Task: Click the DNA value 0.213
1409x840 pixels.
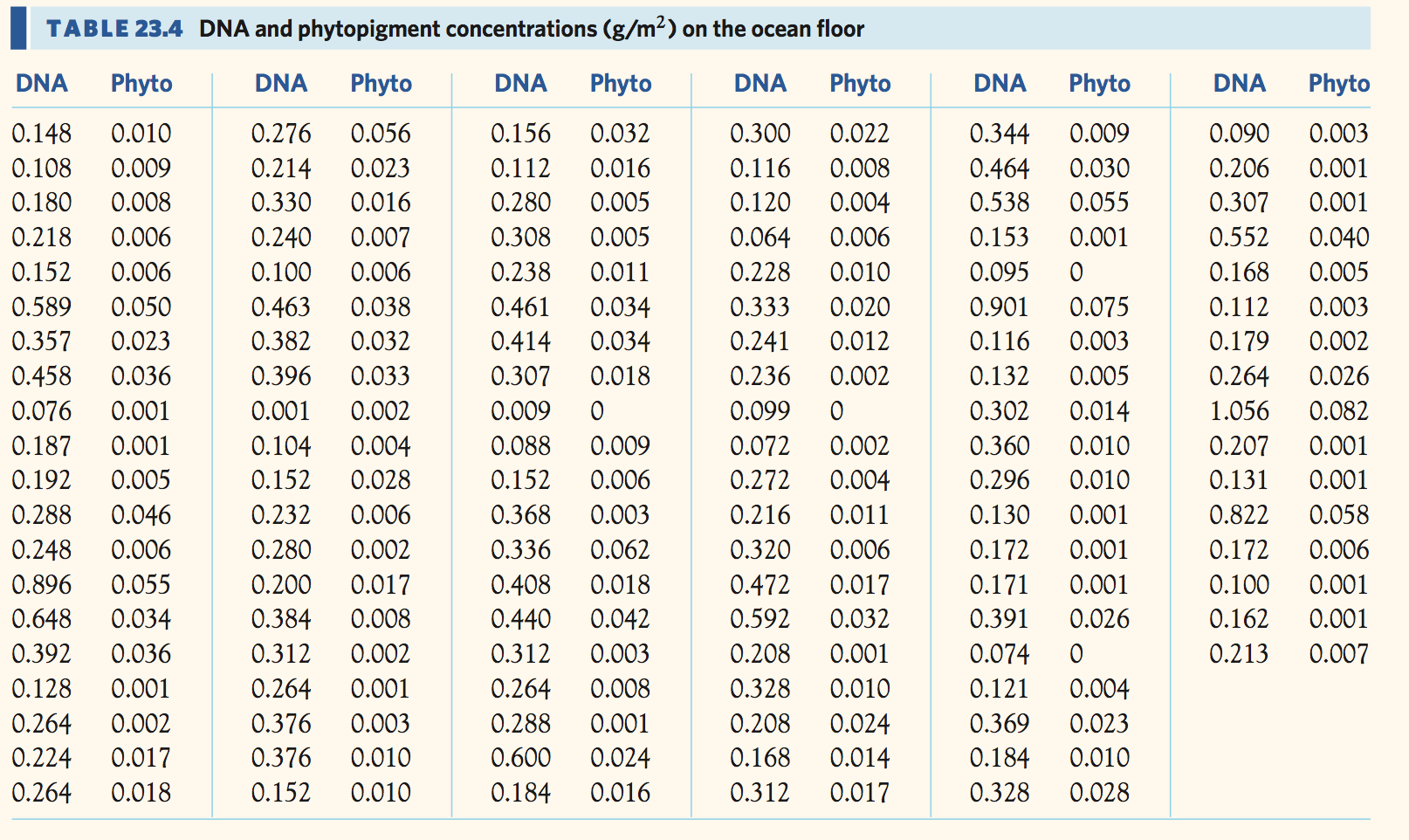Action: pyautogui.click(x=1238, y=654)
